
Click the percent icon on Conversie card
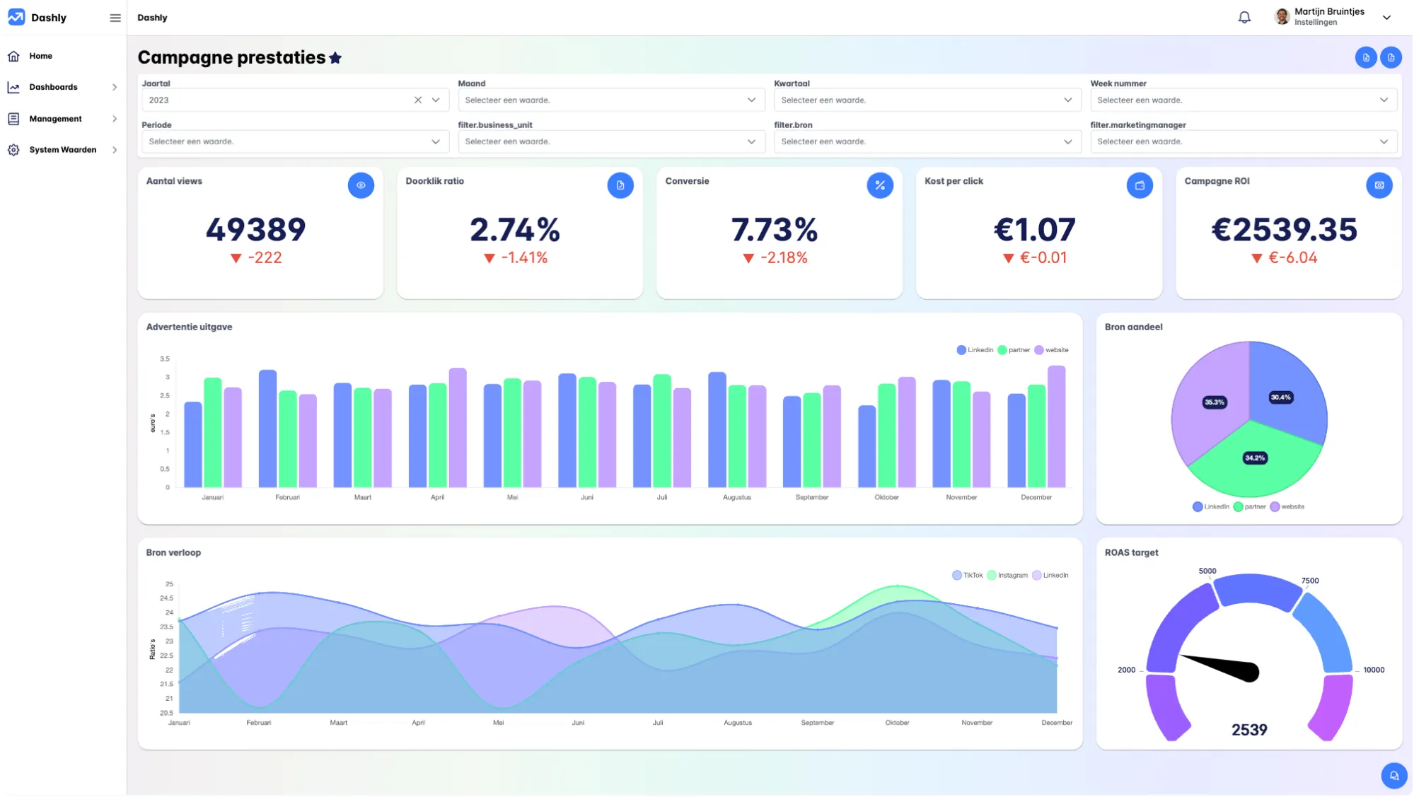click(x=880, y=185)
